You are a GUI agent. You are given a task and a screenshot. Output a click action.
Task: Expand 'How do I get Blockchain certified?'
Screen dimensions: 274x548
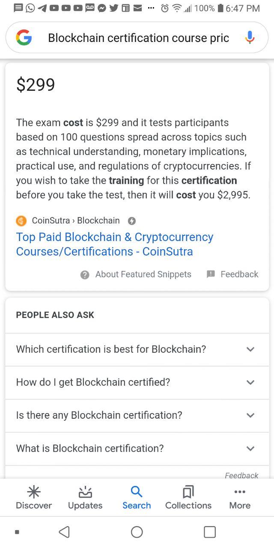[x=137, y=382]
